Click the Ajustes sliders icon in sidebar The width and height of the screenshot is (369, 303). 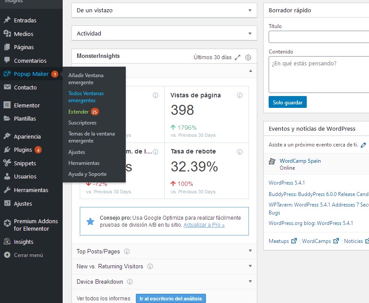[x=7, y=203]
